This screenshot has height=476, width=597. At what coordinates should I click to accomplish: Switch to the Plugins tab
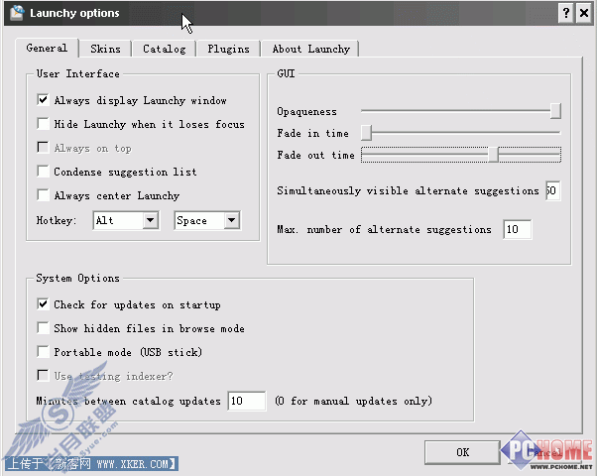tap(228, 50)
